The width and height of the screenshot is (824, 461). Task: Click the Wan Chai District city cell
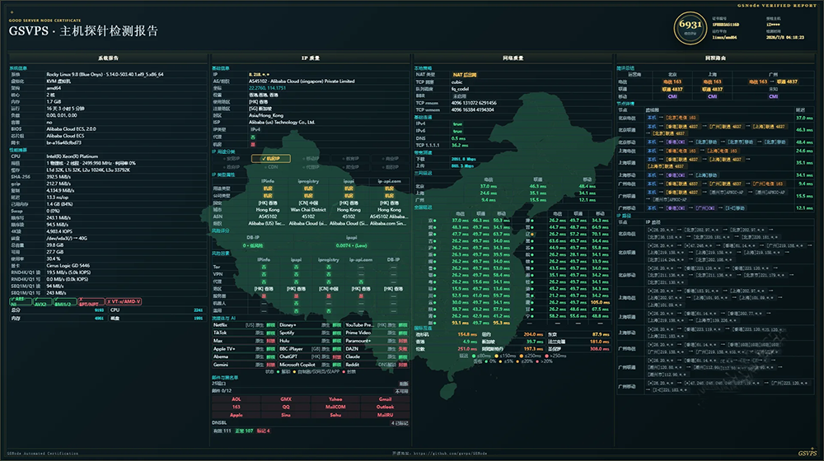click(x=308, y=209)
